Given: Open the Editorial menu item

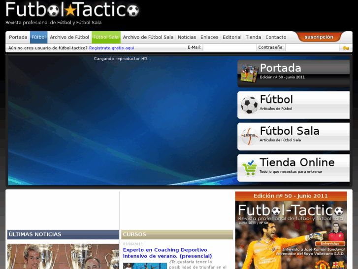Looking at the screenshot, I should (232, 37).
